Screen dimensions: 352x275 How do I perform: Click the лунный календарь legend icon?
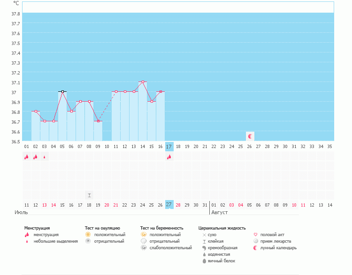255,248
